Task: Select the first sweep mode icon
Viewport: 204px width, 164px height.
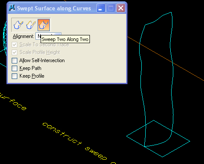Action: 19,25
